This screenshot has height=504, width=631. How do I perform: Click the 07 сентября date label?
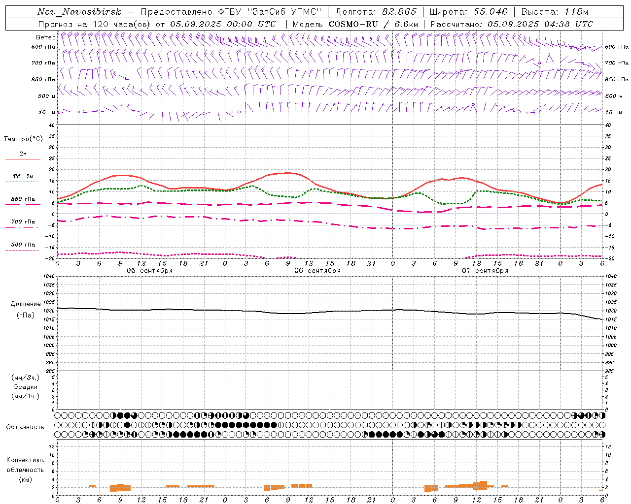pyautogui.click(x=485, y=271)
